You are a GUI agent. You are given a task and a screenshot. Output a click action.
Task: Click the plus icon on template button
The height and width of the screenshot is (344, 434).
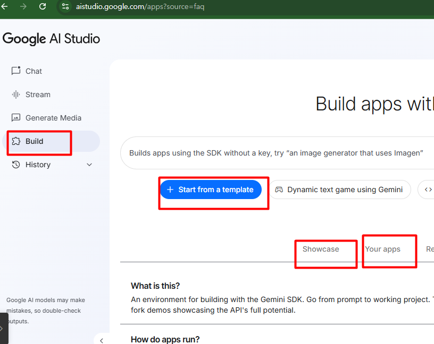(170, 190)
